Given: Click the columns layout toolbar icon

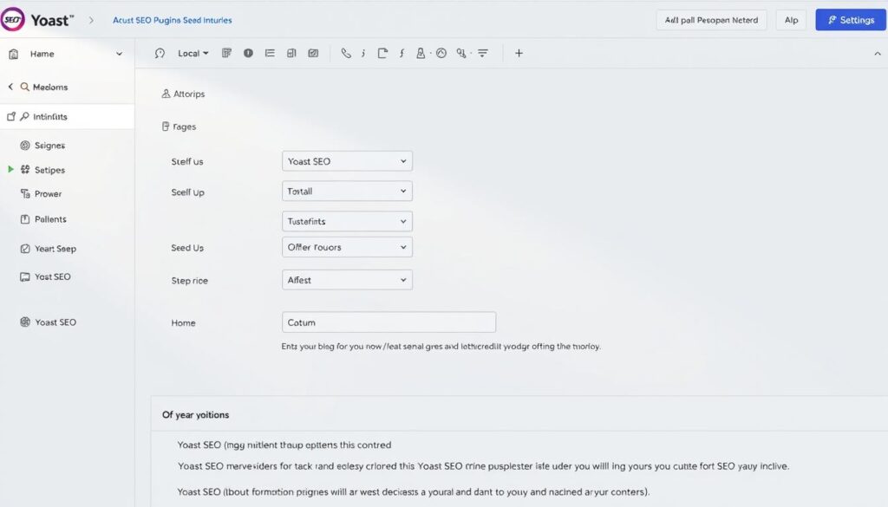Looking at the screenshot, I should tap(291, 53).
